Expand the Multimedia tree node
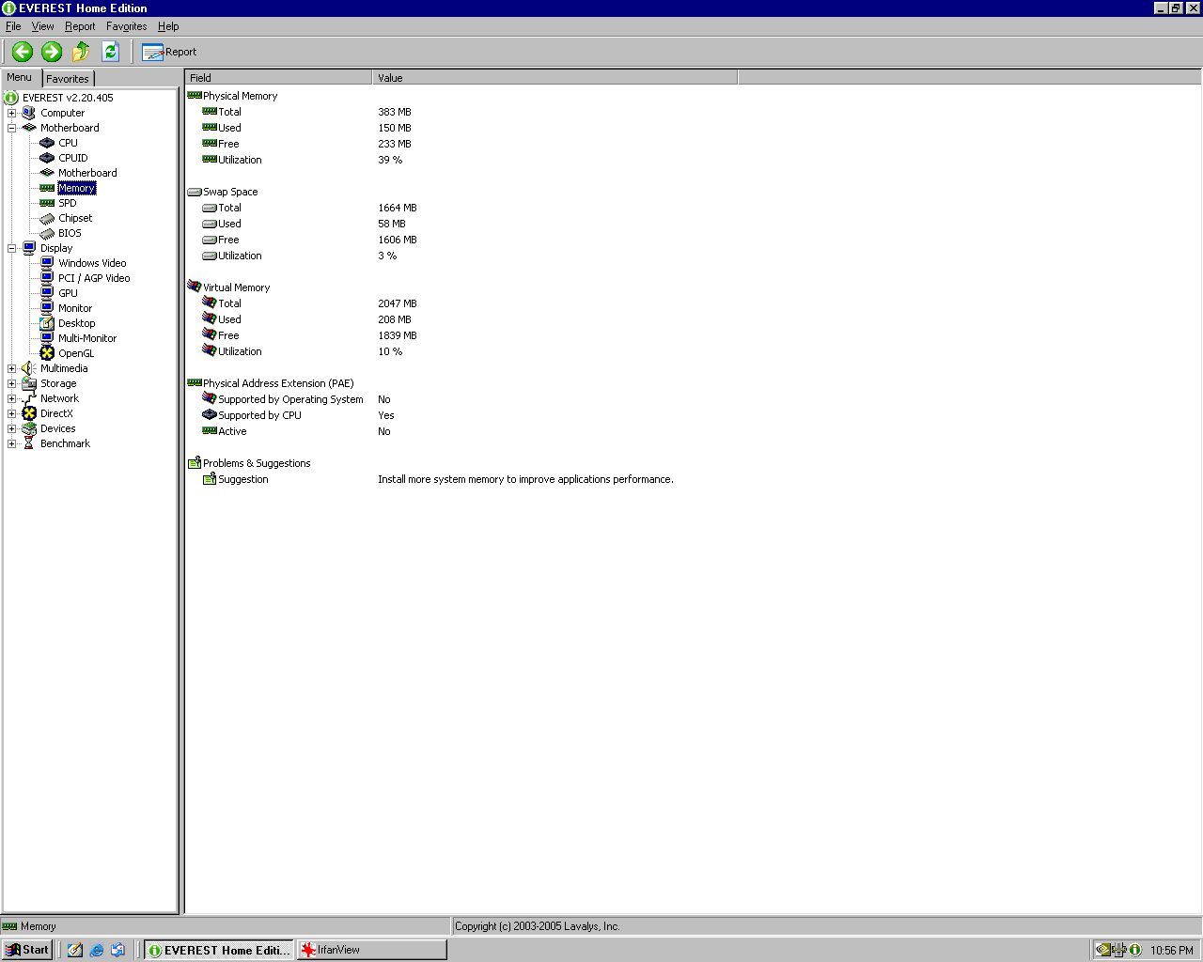The width and height of the screenshot is (1203, 962). point(12,368)
